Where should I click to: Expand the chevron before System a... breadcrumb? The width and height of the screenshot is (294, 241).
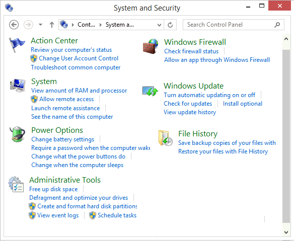(101, 25)
